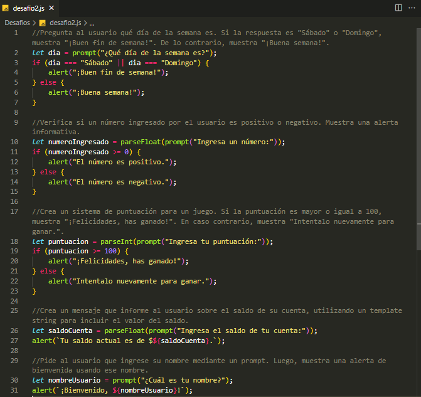Click the saldoCuenta variable declaration
The width and height of the screenshot is (421, 397).
(70, 330)
